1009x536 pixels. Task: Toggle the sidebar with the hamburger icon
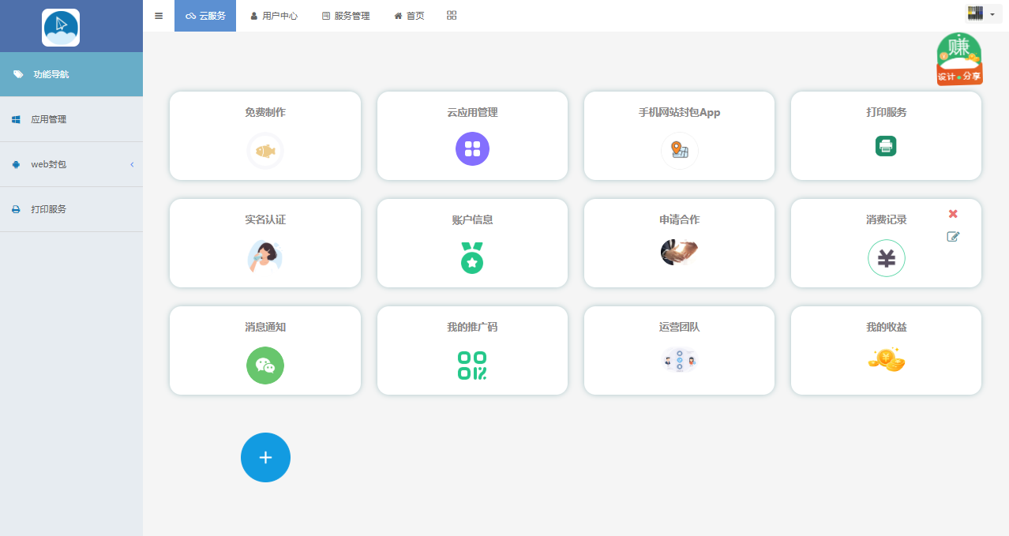tap(159, 16)
